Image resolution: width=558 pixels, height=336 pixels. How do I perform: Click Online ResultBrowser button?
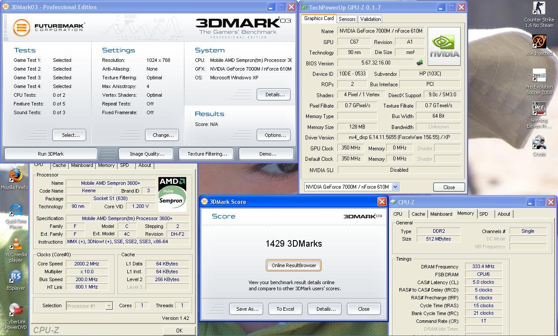[x=294, y=265]
